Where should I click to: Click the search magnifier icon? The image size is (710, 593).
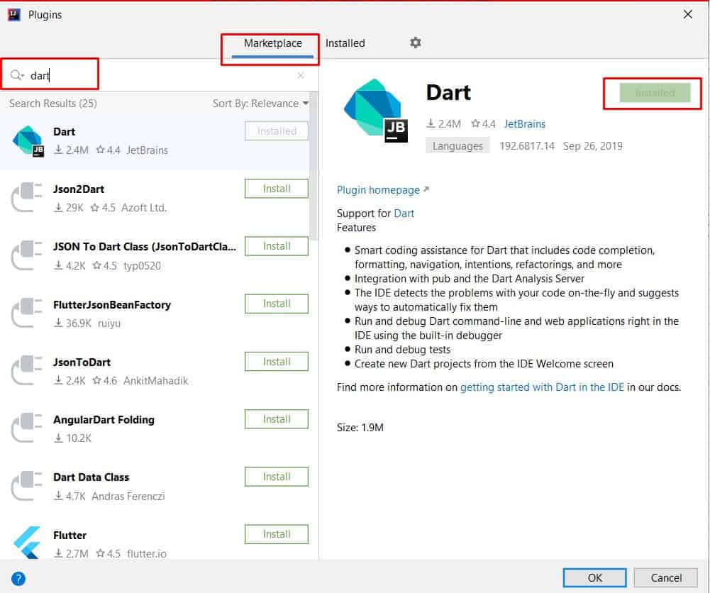(x=17, y=75)
